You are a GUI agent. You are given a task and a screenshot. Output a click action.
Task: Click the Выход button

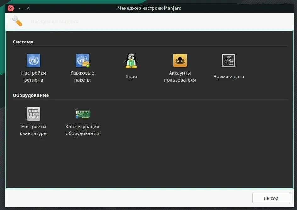[x=271, y=198]
